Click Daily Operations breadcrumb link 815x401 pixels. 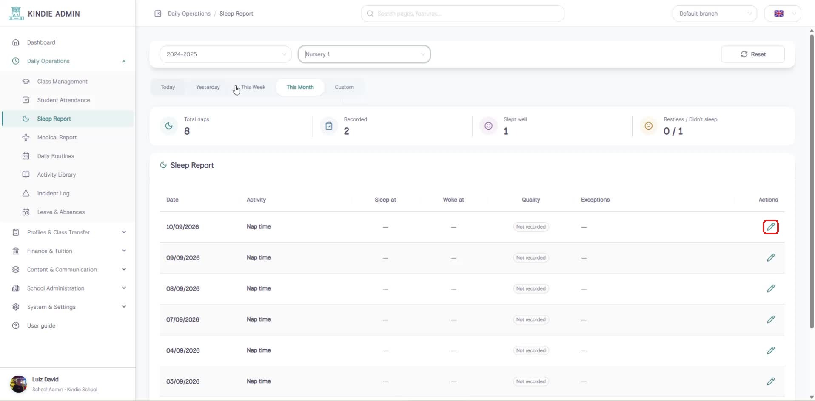click(189, 14)
